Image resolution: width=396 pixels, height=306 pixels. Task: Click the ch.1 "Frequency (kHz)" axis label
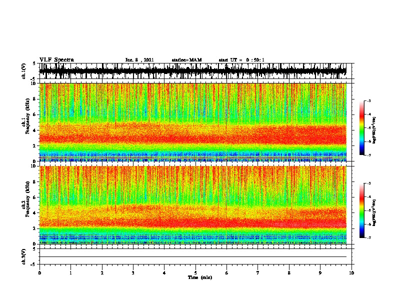tap(27, 116)
